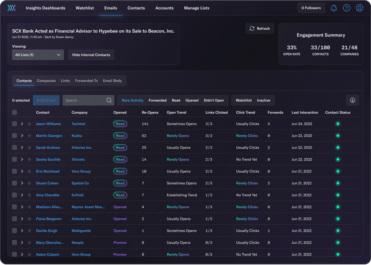Image resolution: width=371 pixels, height=265 pixels.
Task: Select the Eric Muirhead row checkbox
Action: point(14,172)
